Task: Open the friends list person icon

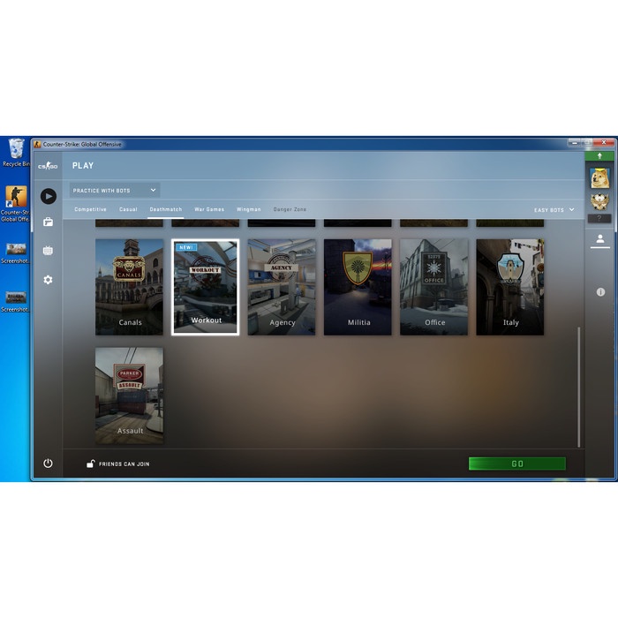Action: pyautogui.click(x=600, y=239)
